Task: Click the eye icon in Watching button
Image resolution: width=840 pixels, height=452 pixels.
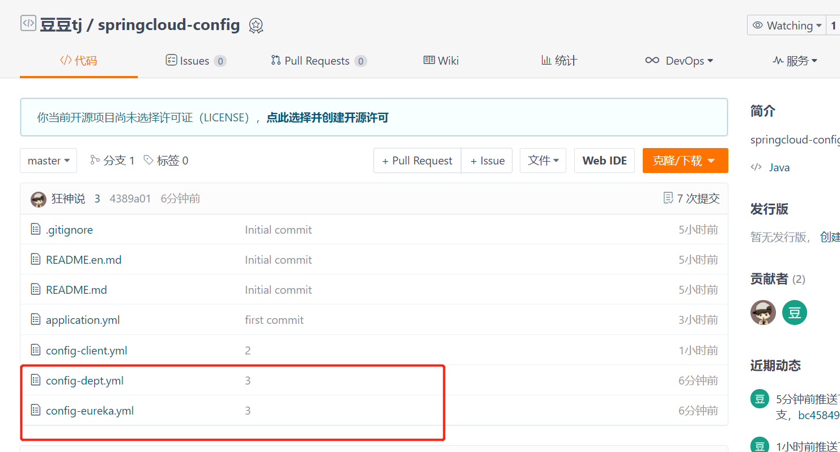Action: [758, 26]
